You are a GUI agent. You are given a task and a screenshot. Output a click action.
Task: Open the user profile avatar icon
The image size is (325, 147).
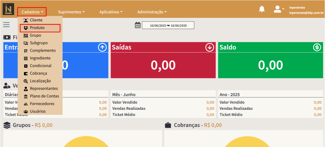click(x=277, y=9)
